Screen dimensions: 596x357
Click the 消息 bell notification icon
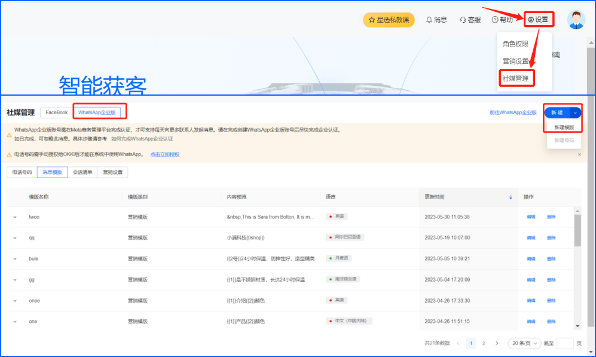(x=436, y=20)
